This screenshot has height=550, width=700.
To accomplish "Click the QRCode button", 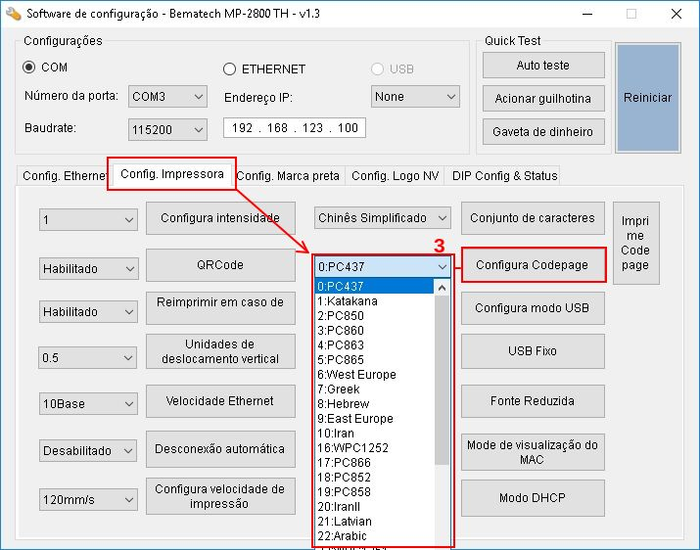I will point(220,265).
